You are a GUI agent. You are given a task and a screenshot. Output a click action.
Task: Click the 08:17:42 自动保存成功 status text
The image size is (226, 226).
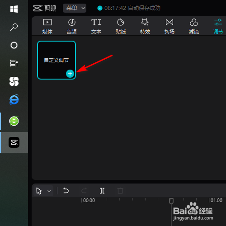coord(132,8)
